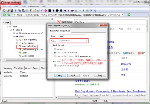The width and height of the screenshot is (150, 104).
Task: Click the Name field containing query
Action: click(73, 36)
